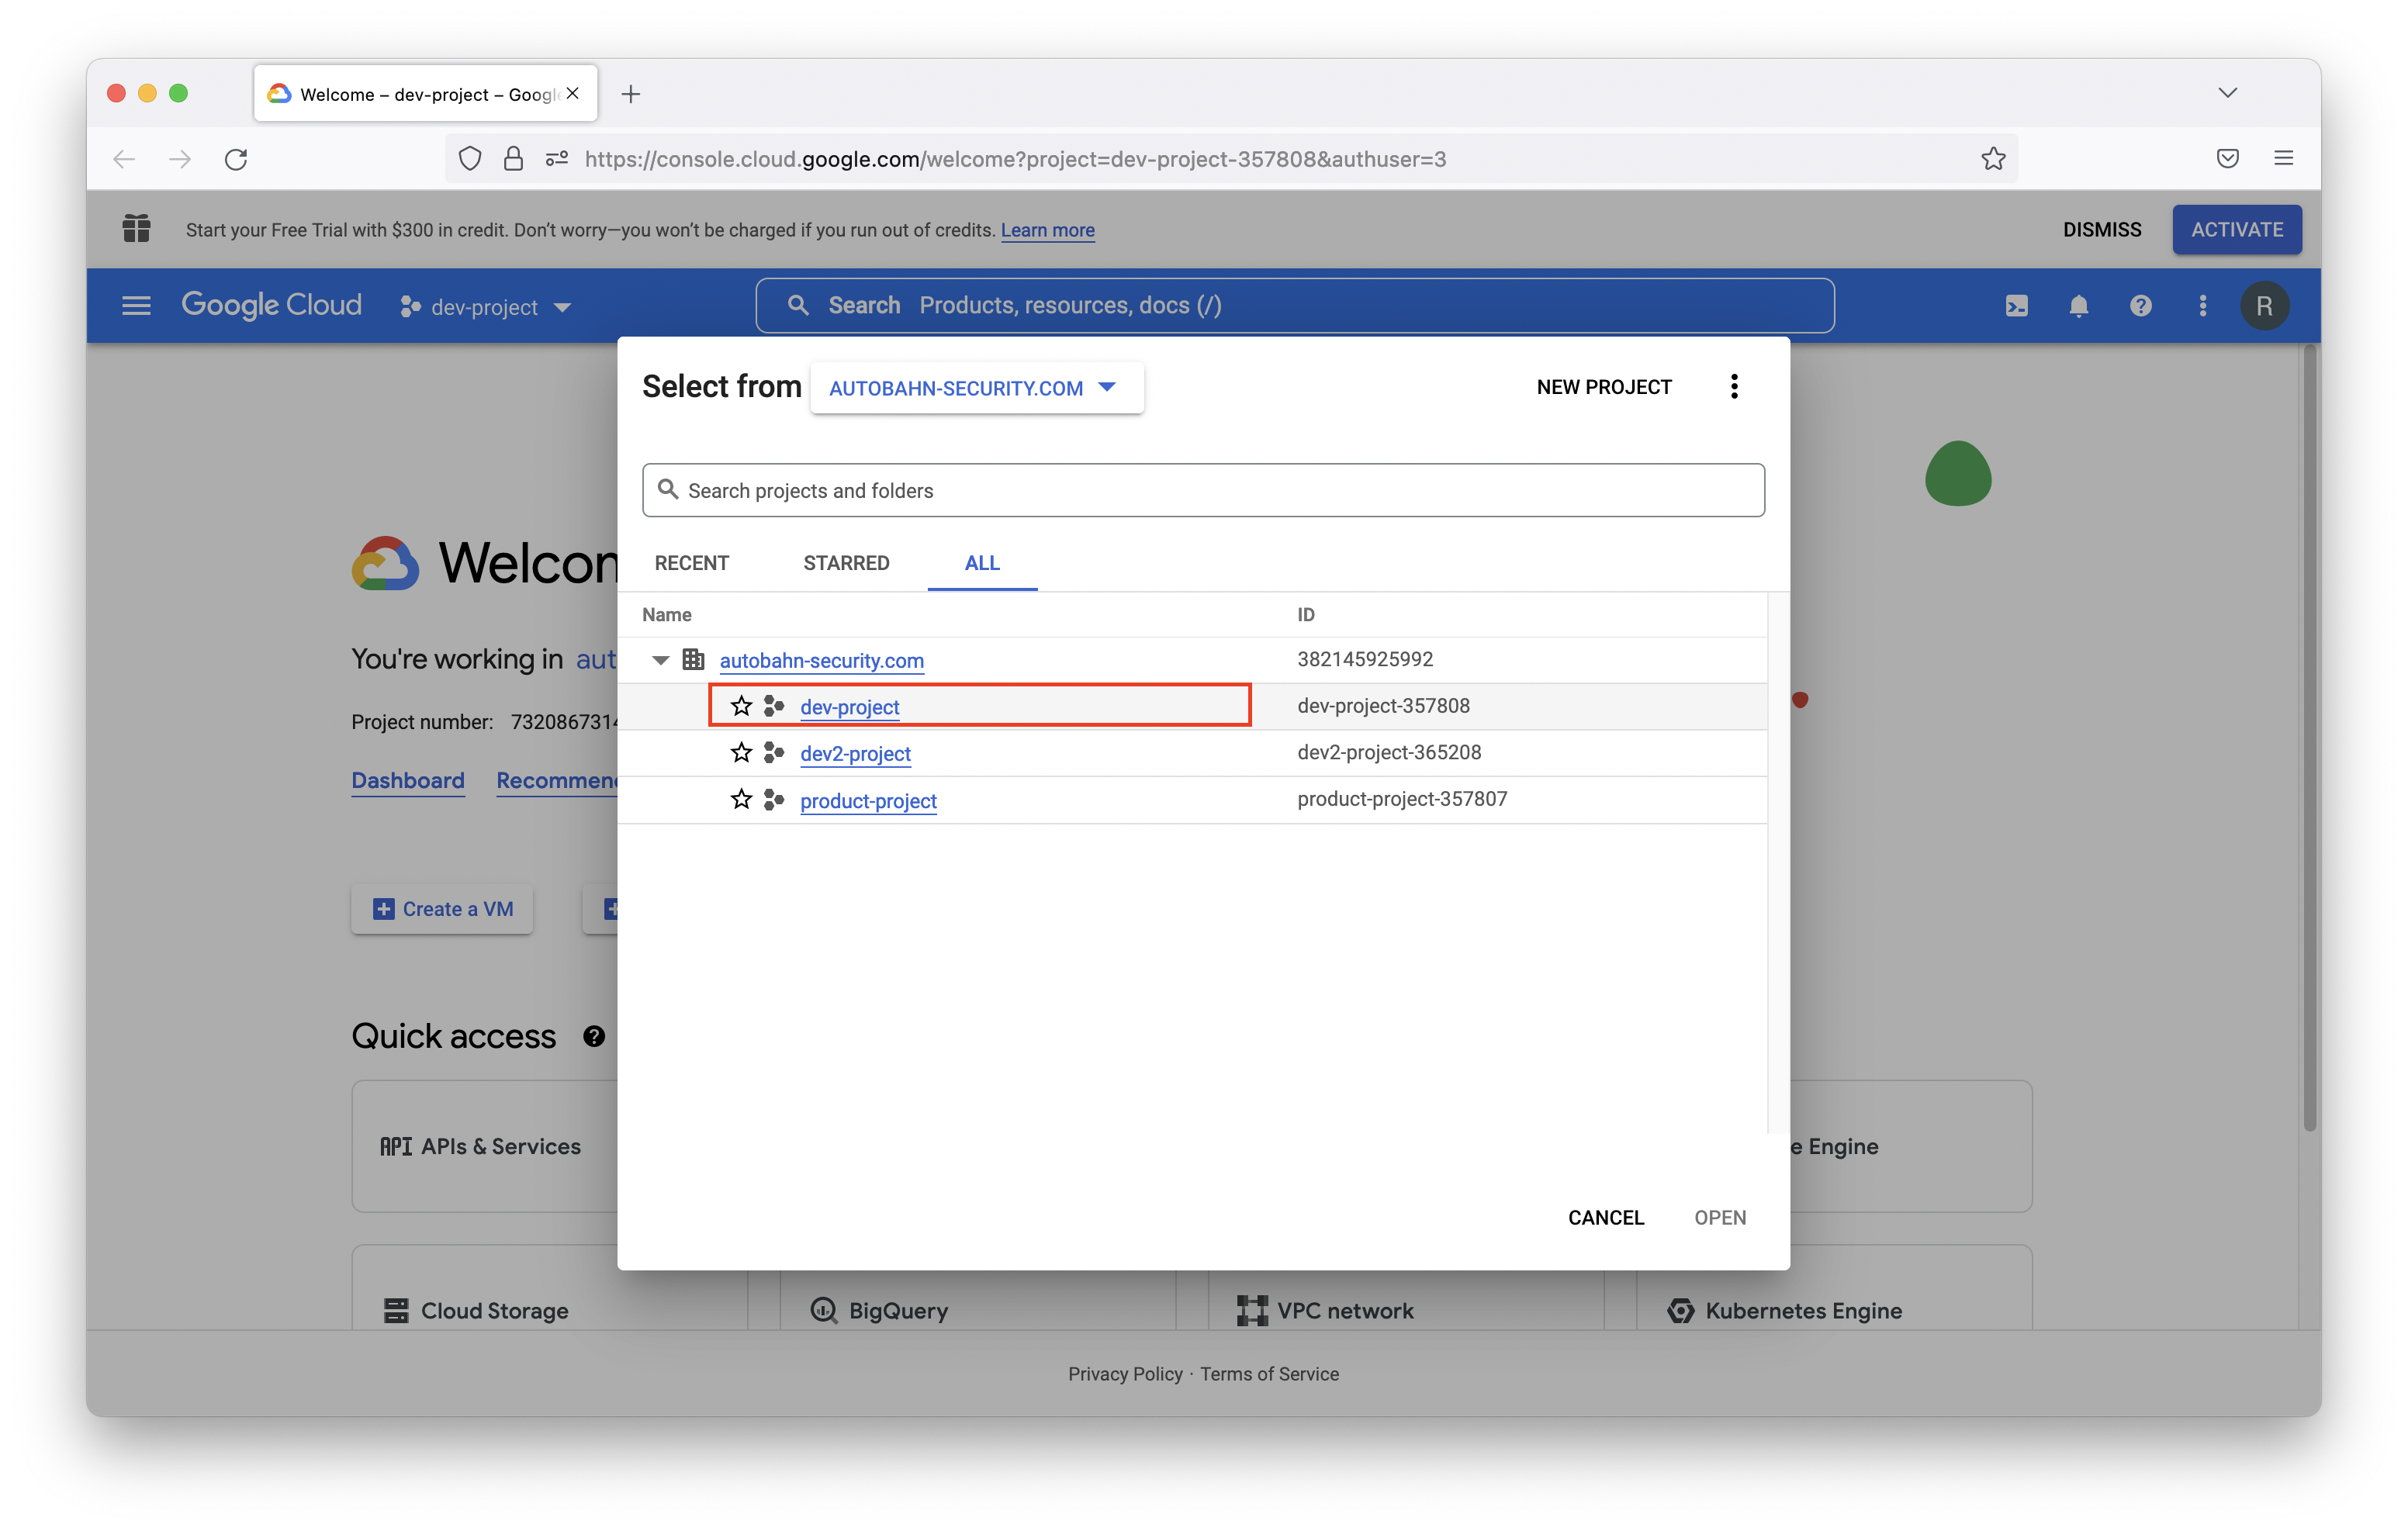Open console settings three-dot menu

[2202, 306]
